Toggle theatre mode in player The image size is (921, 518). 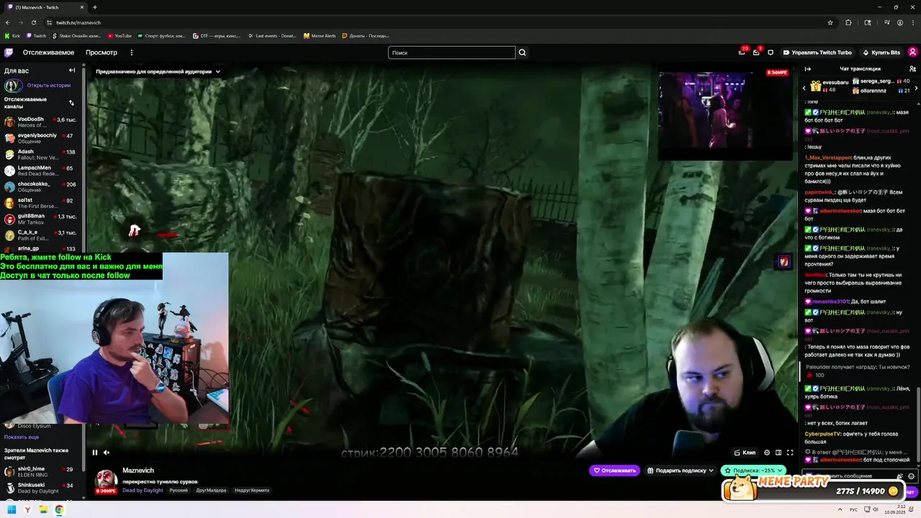779,453
